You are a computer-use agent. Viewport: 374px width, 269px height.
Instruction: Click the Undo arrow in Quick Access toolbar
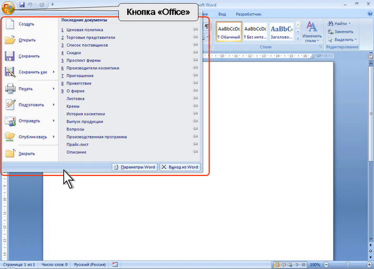(30, 5)
